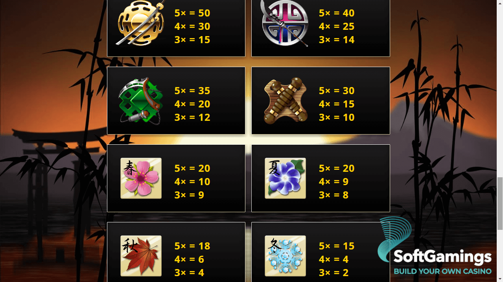
Task: Select the green kusarigama sickle symbol
Action: pos(141,101)
